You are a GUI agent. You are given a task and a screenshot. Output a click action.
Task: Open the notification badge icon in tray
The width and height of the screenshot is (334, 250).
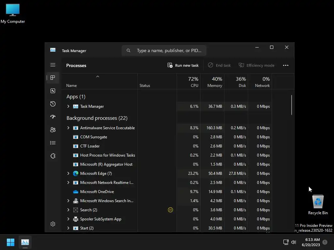[x=325, y=242]
